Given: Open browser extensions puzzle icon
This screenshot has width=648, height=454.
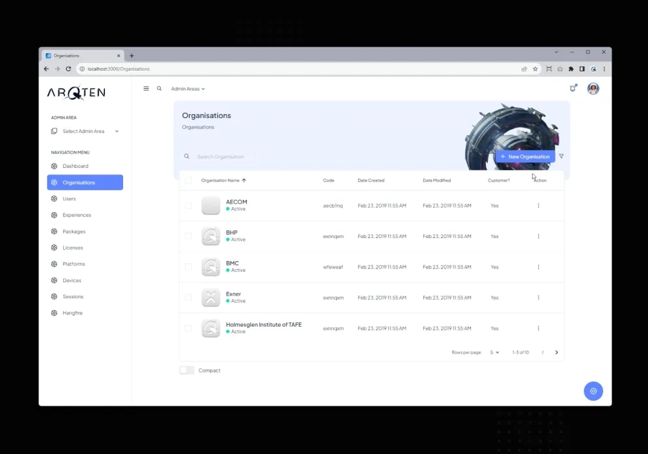Looking at the screenshot, I should click(x=571, y=69).
